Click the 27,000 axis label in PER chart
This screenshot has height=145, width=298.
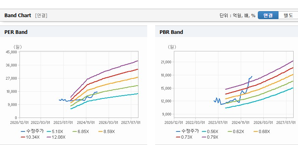[x=12, y=78]
